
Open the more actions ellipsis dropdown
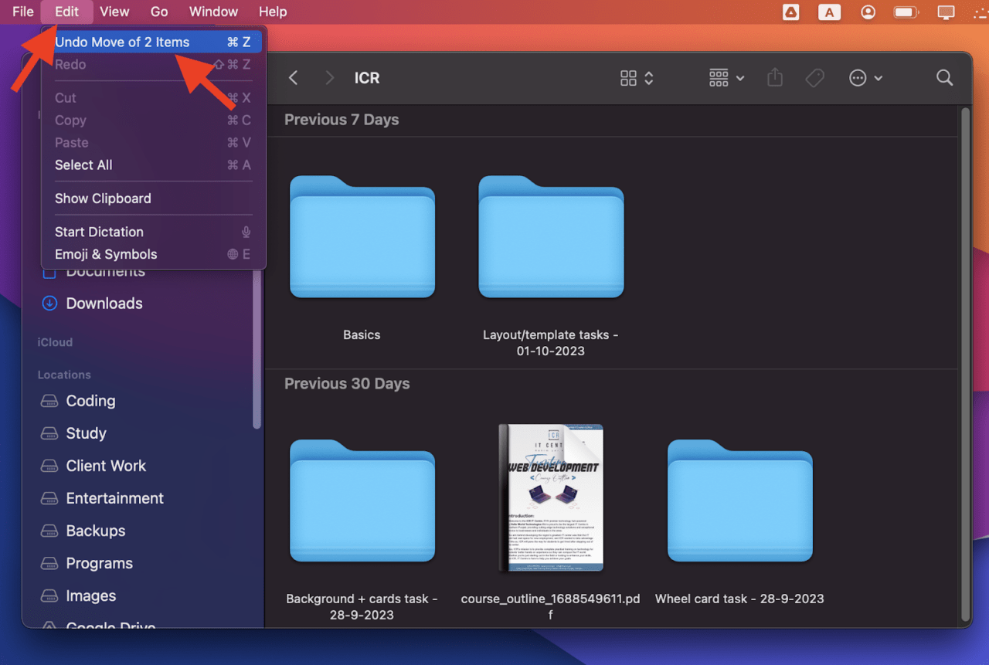pos(865,78)
